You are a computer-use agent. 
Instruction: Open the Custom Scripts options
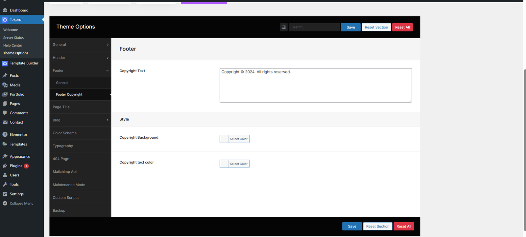(80, 198)
